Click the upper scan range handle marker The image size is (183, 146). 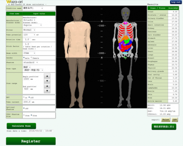pos(102,21)
